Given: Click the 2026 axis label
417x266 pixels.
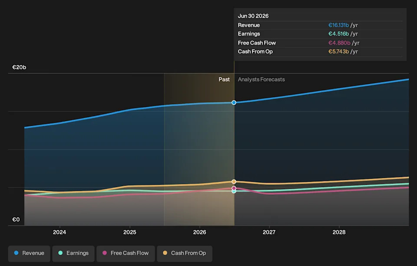Looking at the screenshot, I should pos(199,232).
